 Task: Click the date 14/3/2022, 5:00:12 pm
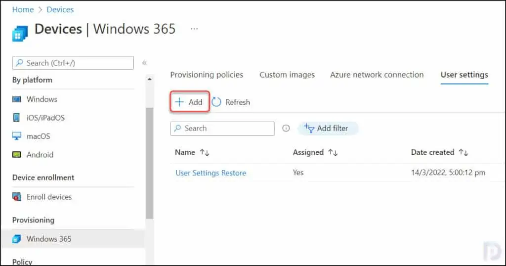coord(448,173)
